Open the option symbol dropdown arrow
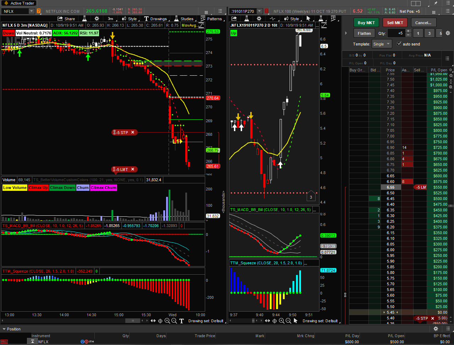 point(259,11)
